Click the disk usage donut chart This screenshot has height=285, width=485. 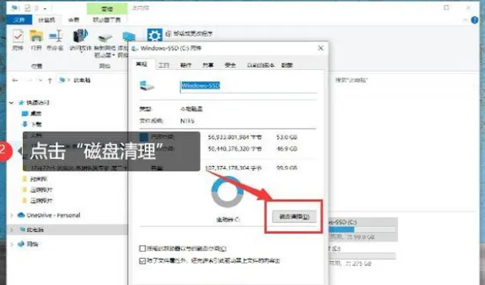(227, 192)
